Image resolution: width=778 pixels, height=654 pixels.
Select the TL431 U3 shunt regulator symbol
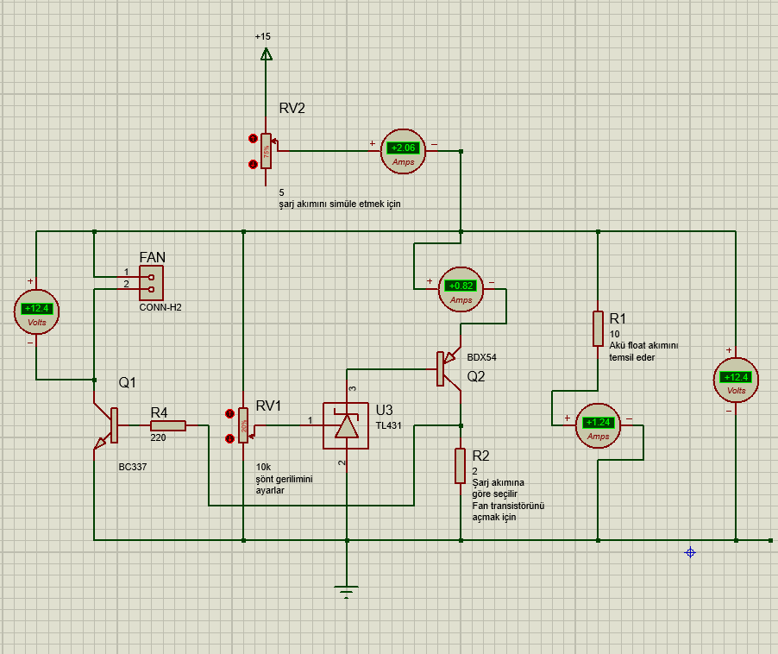click(x=346, y=425)
